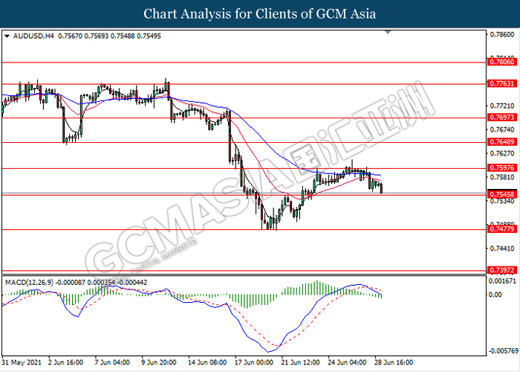520x372 pixels.
Task: Click the 31 May 2021 date label
Action: pos(22,362)
